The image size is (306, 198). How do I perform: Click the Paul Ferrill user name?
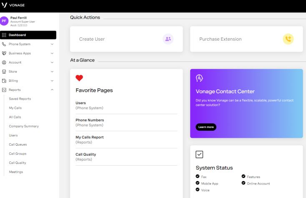18,18
